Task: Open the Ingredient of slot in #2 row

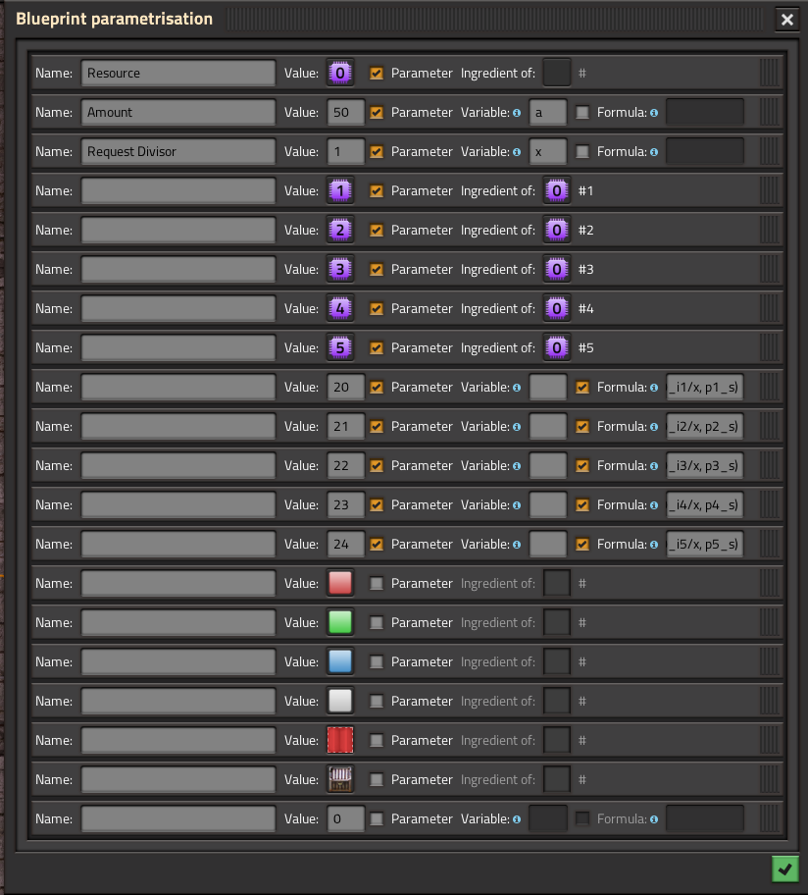Action: point(557,231)
